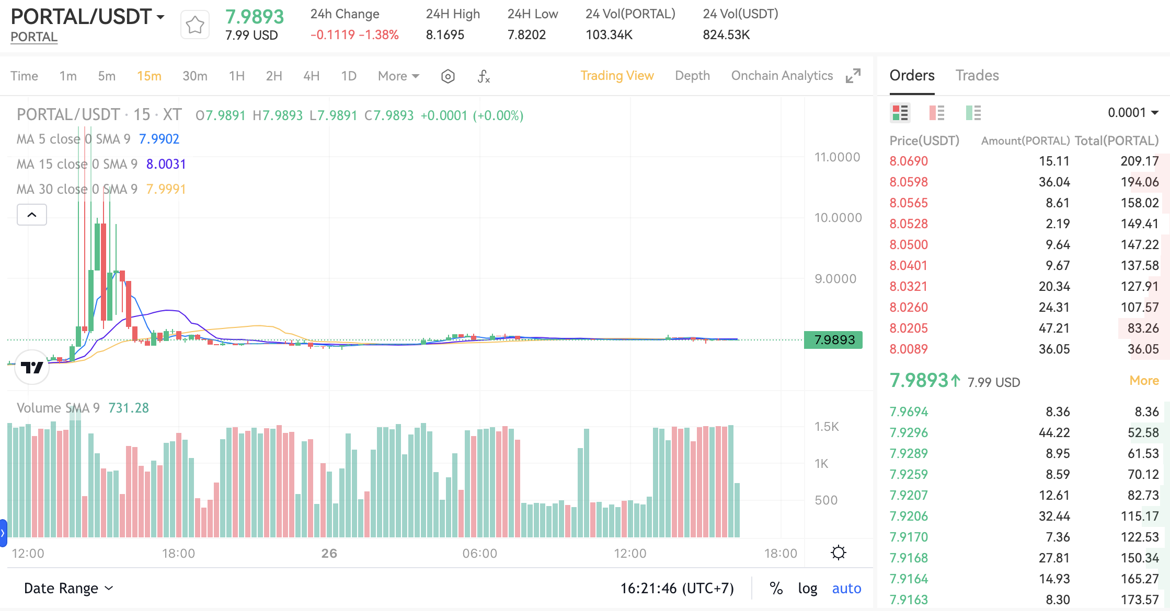Open the 0.0001 price precision dropdown
Image resolution: width=1170 pixels, height=611 pixels.
(x=1133, y=113)
